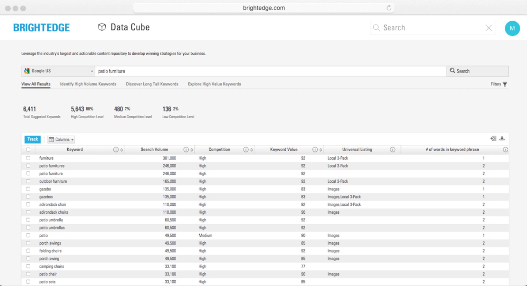Check the box for patio umbrella row
This screenshot has width=527, height=286.
pos(28,220)
